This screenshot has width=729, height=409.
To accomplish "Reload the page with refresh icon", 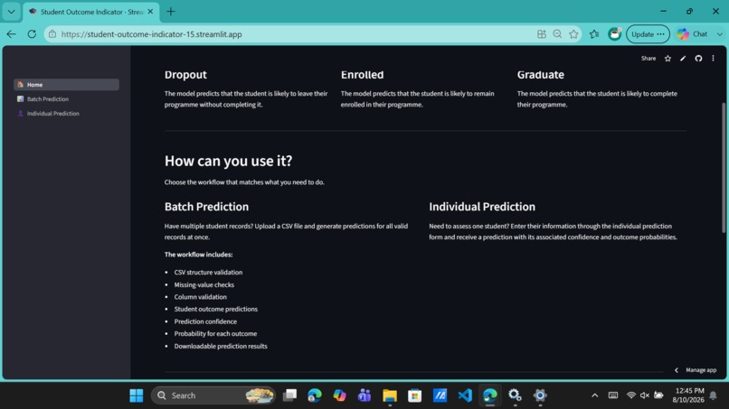I will pos(32,34).
